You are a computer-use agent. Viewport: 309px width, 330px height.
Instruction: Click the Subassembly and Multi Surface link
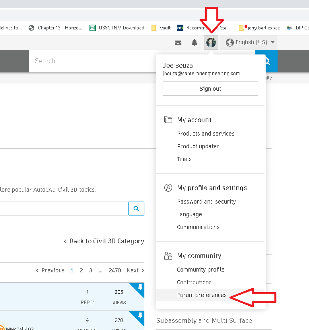coord(204,320)
